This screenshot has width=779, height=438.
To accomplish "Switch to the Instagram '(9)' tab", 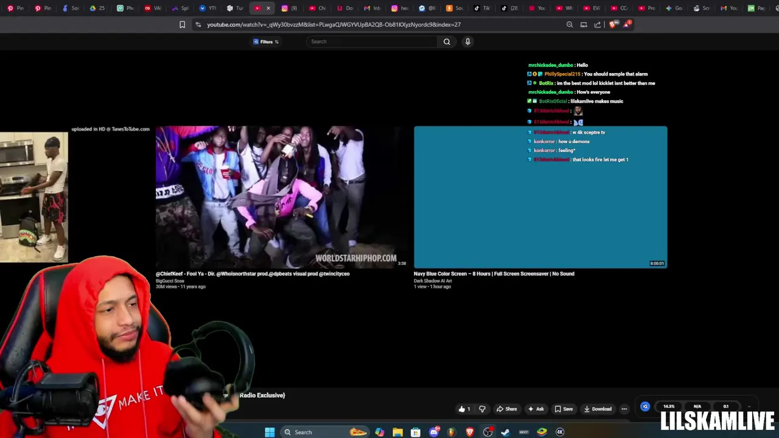I will tap(290, 8).
